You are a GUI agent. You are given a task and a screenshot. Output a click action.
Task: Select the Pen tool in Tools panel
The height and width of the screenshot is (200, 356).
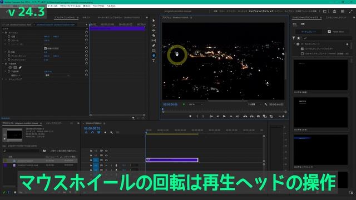[x=154, y=46]
